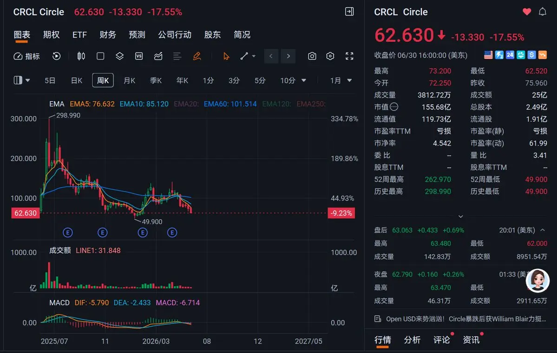This screenshot has height=353, width=557.
Task: Click the horizontal lines list icon
Action: 177,56
